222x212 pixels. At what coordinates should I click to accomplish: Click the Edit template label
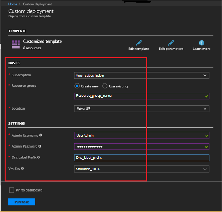[x=138, y=49]
